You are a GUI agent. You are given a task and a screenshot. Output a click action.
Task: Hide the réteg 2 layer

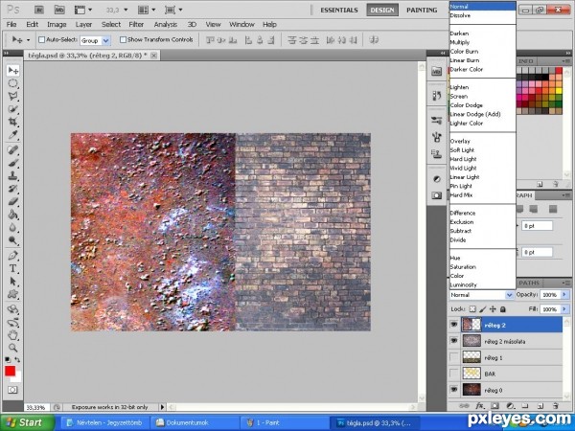[x=454, y=325]
